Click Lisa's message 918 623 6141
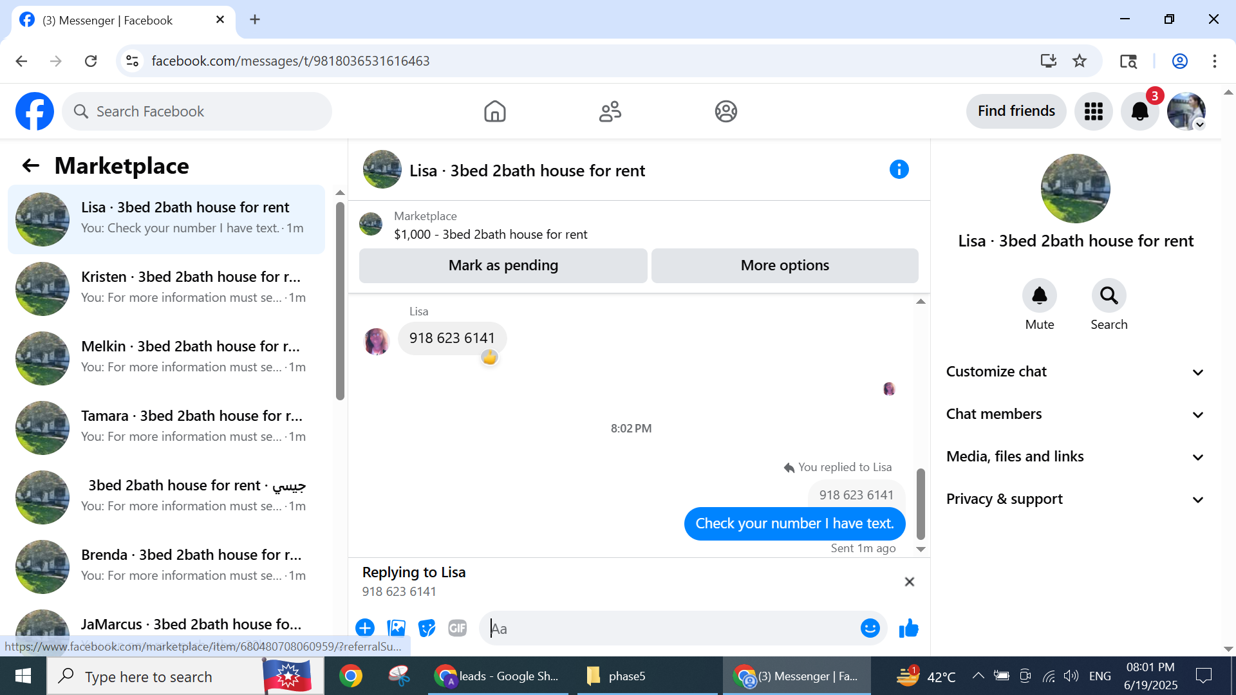This screenshot has height=695, width=1236. point(452,338)
